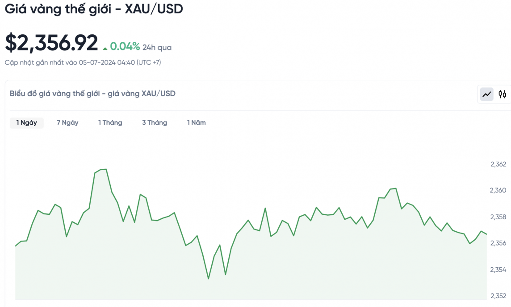Click the $2,356.92 gold price

[51, 43]
